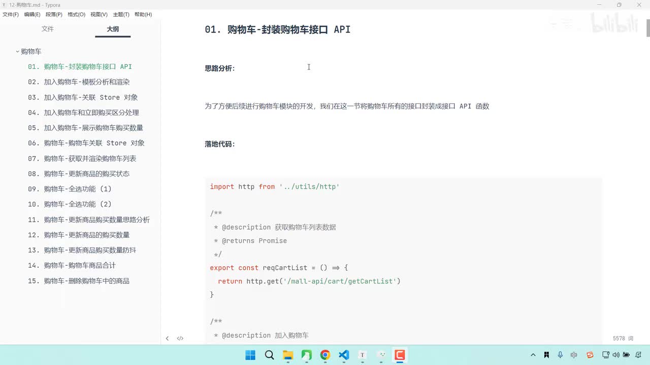Go to outline item 06. 购物车-购物车关联 Store 对象
The width and height of the screenshot is (650, 365).
(86, 143)
